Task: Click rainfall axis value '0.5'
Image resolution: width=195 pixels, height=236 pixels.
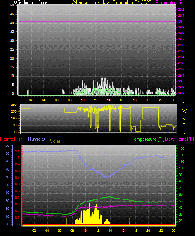Action: point(17,191)
